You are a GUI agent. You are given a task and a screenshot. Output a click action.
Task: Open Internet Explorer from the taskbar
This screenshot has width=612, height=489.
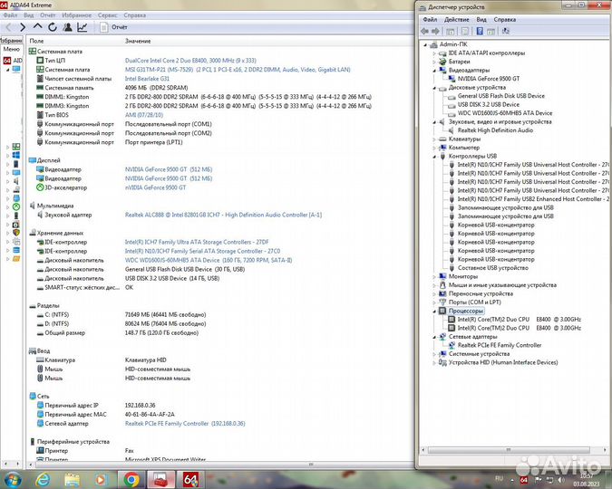tap(43, 479)
